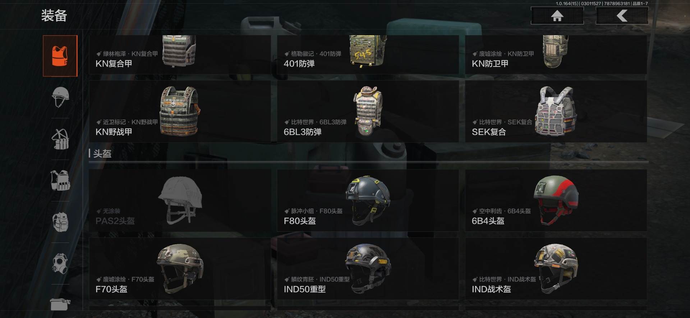Open the armored tactical vest category icon
This screenshot has width=690, height=318.
pos(60,180)
